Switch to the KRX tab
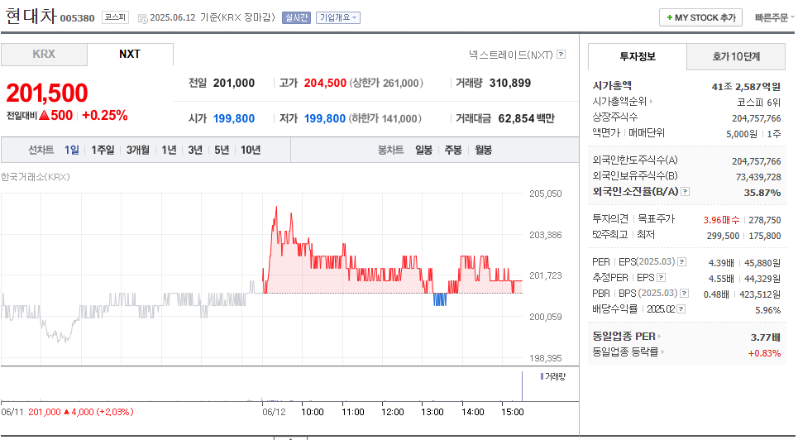The image size is (798, 440). (x=44, y=55)
